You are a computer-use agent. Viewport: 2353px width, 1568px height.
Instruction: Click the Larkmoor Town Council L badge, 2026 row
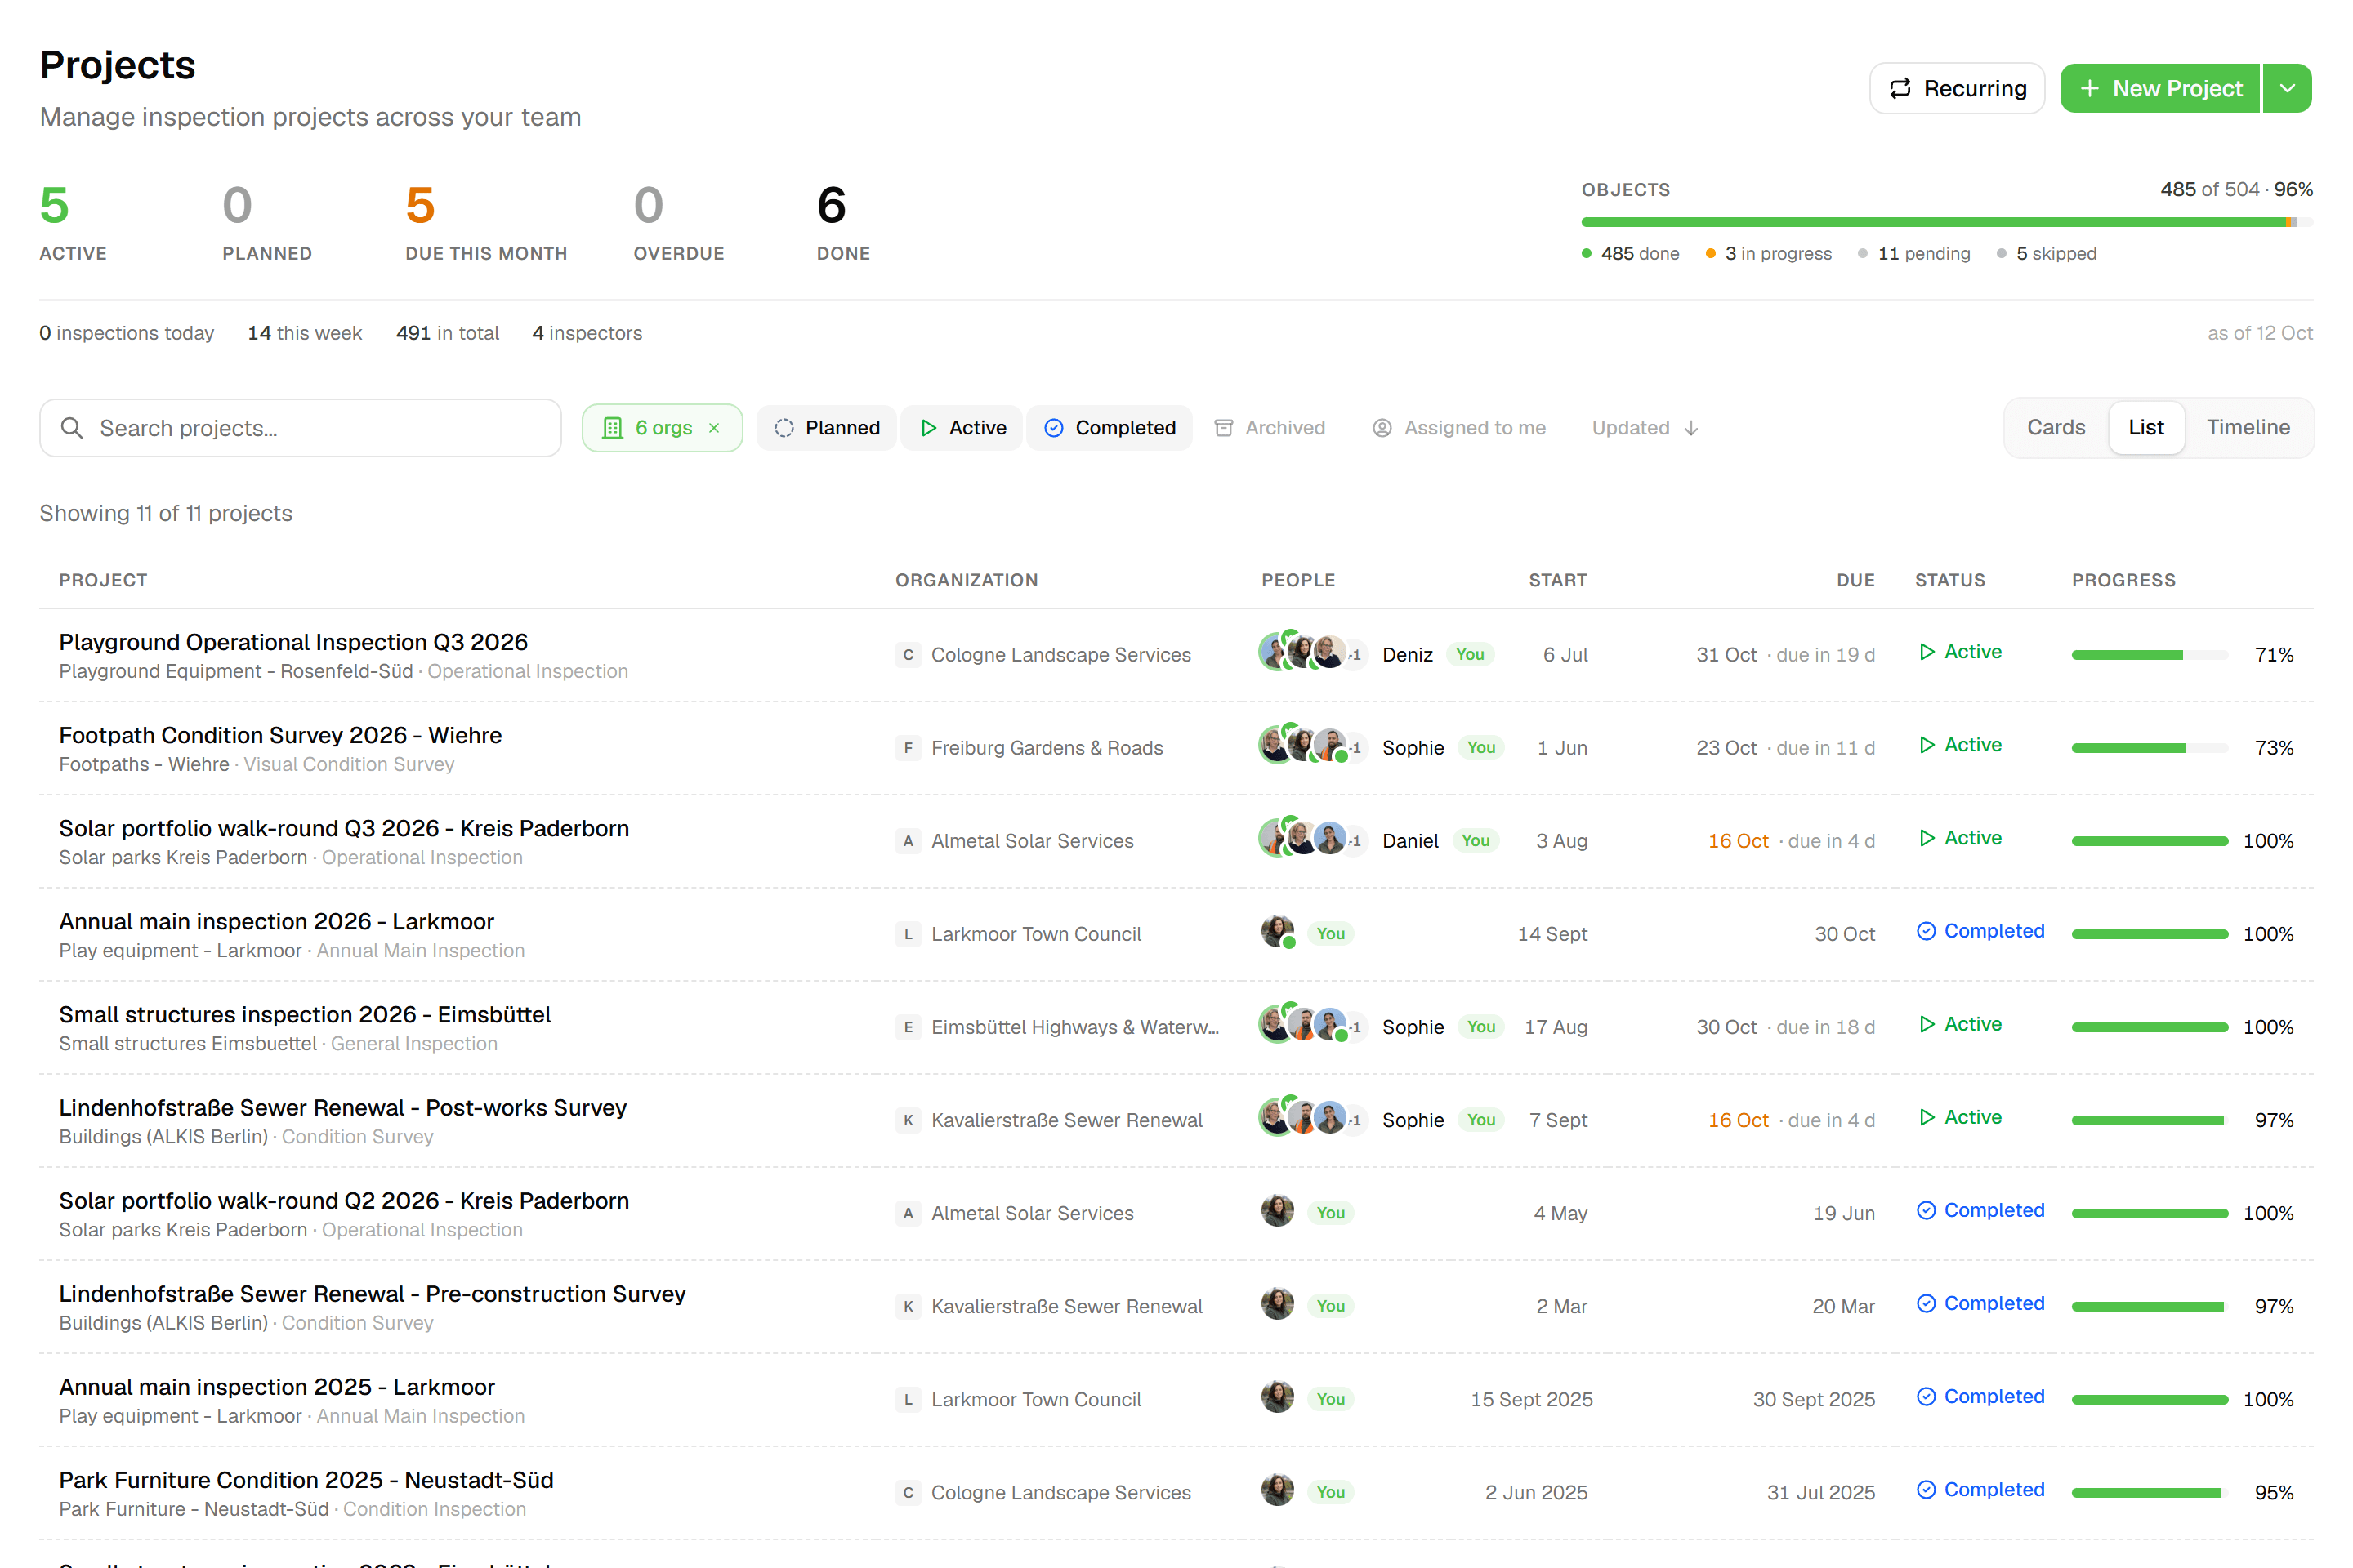click(908, 934)
